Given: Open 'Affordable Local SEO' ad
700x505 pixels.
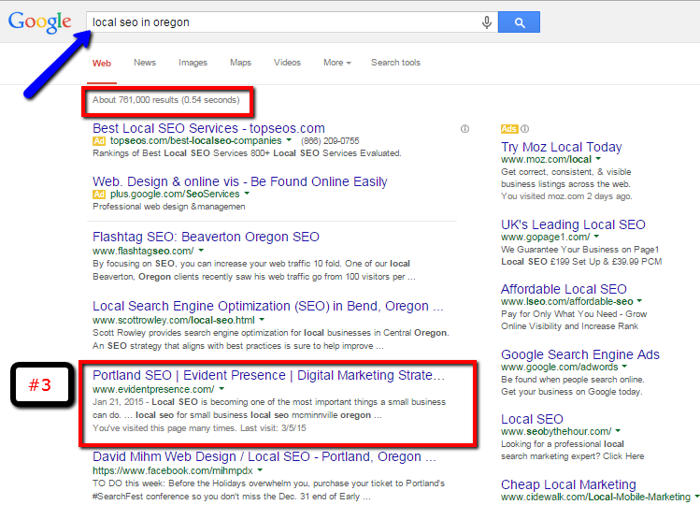Looking at the screenshot, I should tap(564, 289).
